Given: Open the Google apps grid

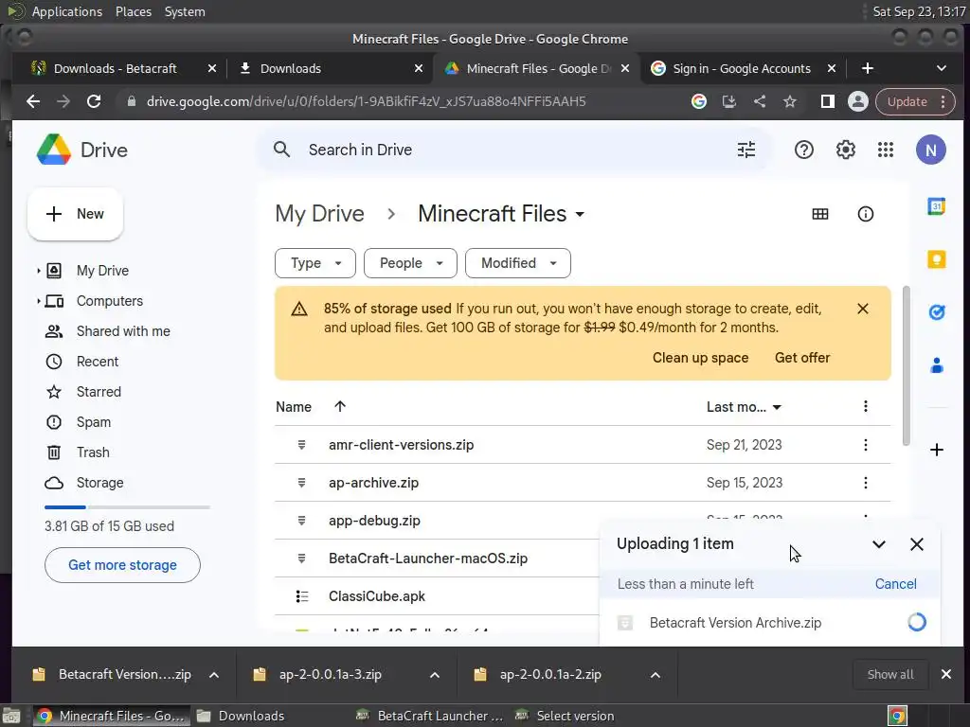Looking at the screenshot, I should 886,150.
